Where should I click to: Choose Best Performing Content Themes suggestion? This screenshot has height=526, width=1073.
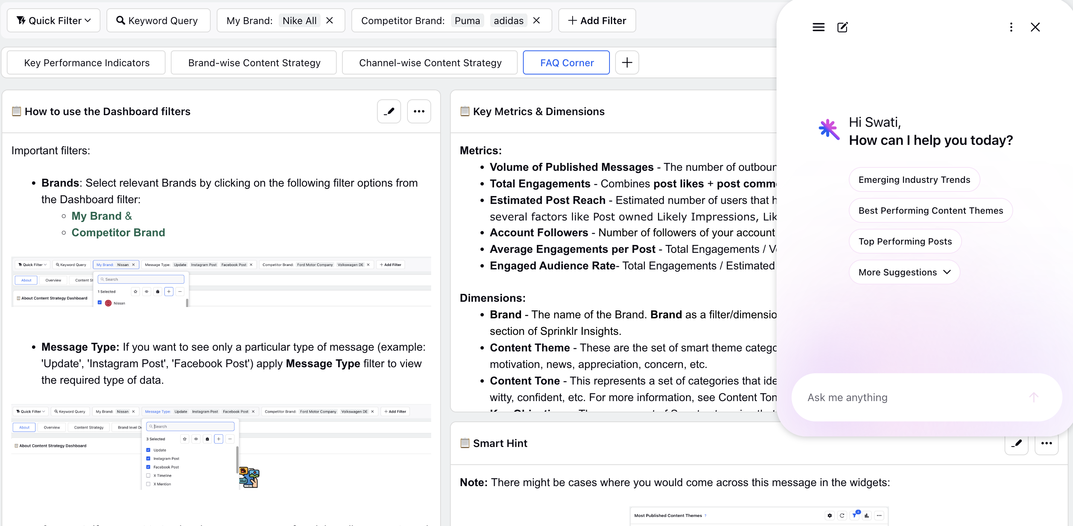(930, 210)
